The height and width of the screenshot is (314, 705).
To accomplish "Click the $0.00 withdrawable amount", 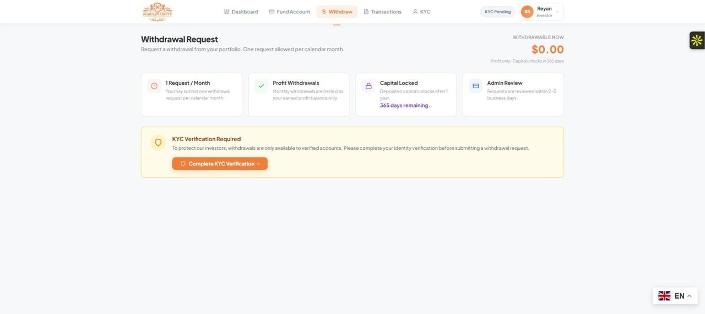I will [547, 50].
